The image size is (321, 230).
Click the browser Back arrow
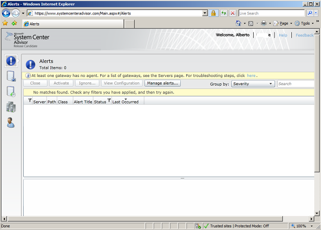[6, 13]
